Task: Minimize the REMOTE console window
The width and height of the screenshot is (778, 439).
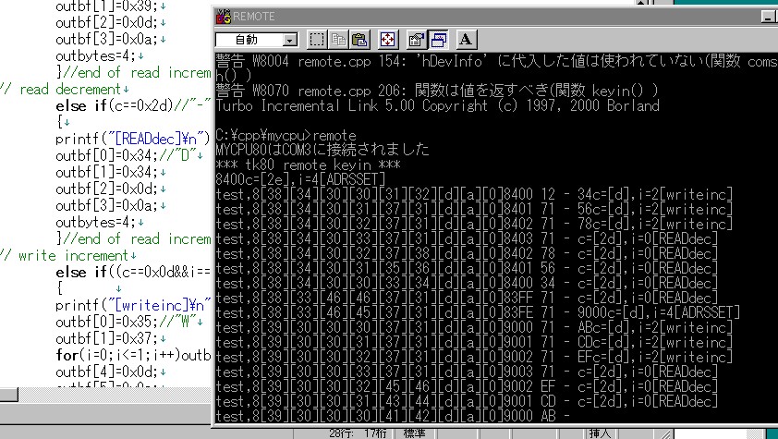Action: (768, 17)
